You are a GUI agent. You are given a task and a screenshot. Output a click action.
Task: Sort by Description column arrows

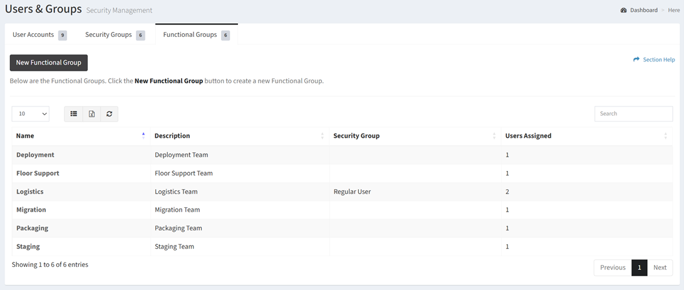coord(323,136)
